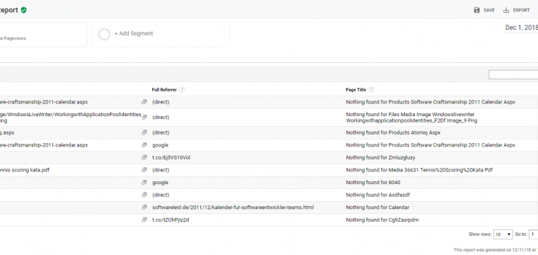Select 'Nothing found for Calendar' title
This screenshot has width=538, height=255.
click(377, 208)
